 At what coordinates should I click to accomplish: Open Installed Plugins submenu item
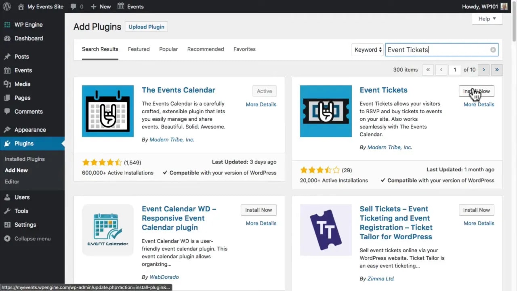[25, 159]
